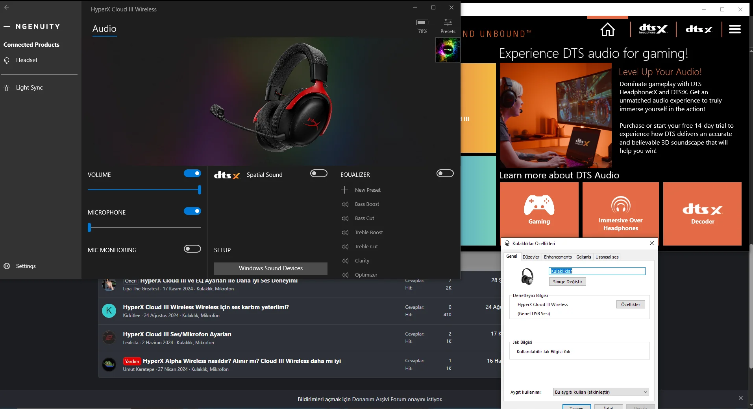Select the New Preset entry text

[368, 190]
